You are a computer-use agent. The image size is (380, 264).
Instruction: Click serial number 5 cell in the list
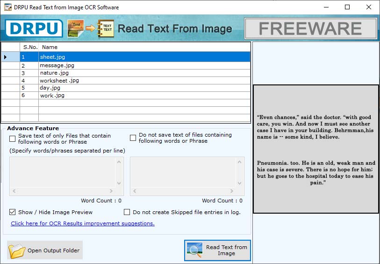click(x=29, y=88)
